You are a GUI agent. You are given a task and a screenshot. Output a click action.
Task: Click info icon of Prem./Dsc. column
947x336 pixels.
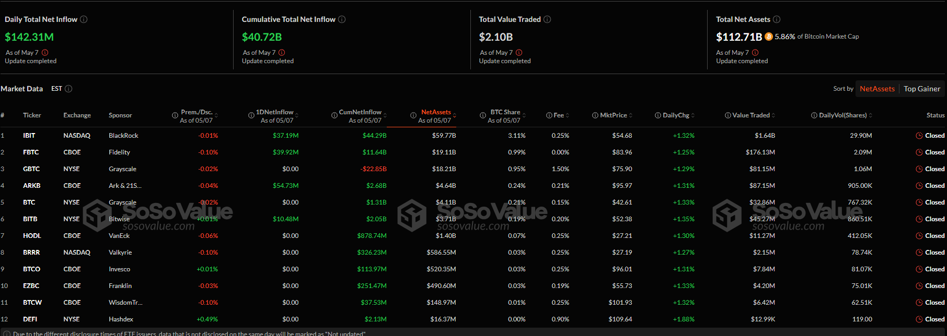pyautogui.click(x=175, y=115)
